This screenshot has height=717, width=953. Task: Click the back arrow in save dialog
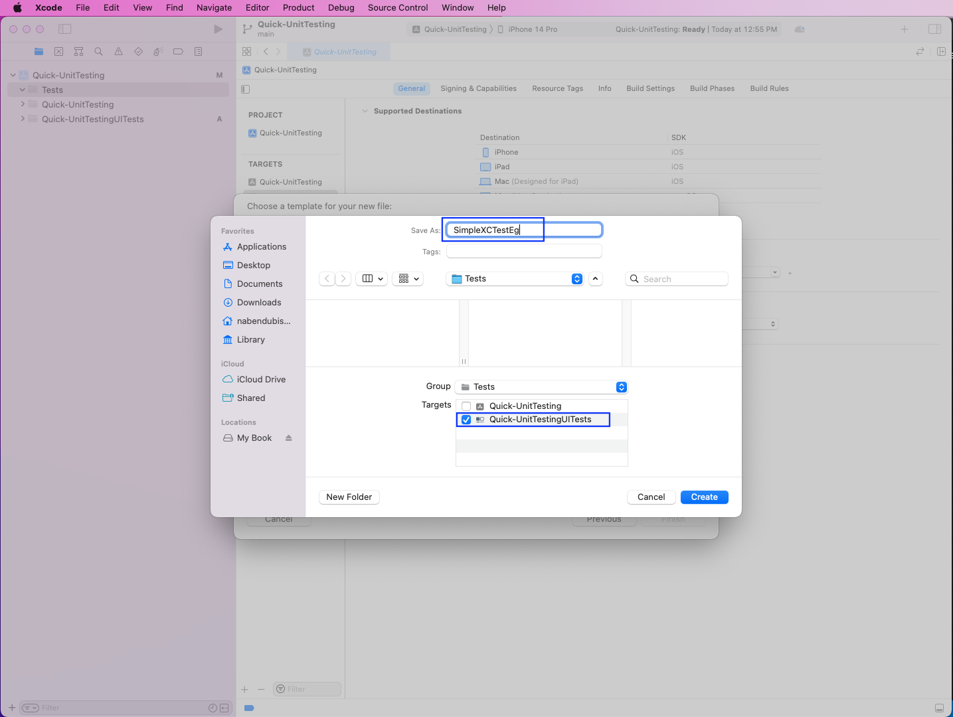(327, 279)
